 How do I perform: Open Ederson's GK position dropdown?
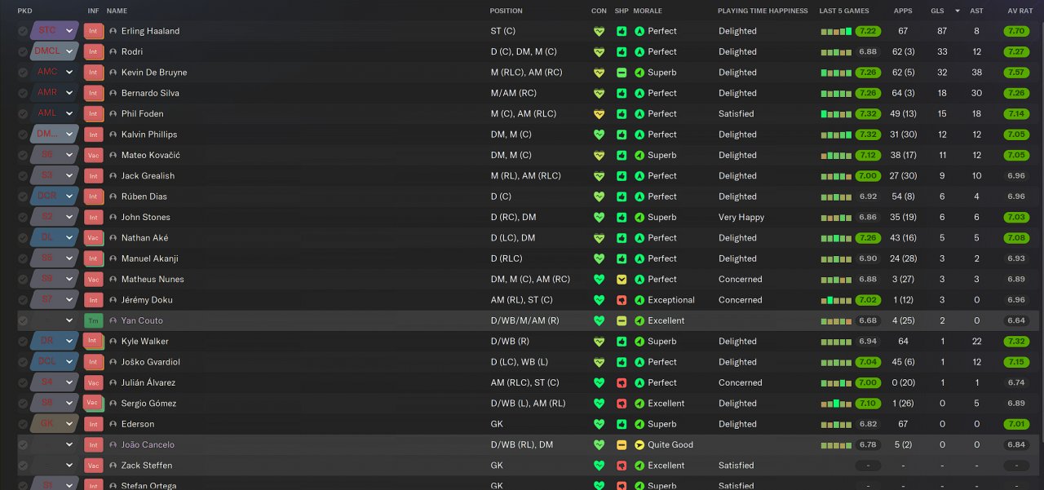coord(69,425)
